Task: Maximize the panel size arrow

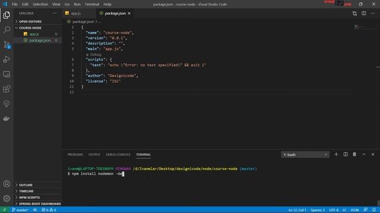Action: 364,154
